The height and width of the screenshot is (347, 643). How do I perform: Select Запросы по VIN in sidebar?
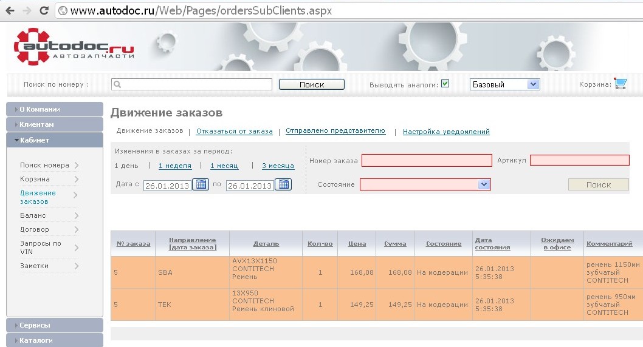41,248
